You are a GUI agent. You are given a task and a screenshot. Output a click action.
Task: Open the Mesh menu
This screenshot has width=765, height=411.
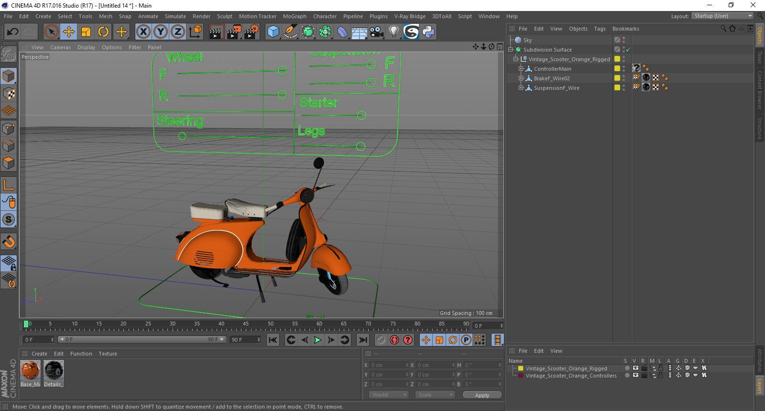coord(106,16)
